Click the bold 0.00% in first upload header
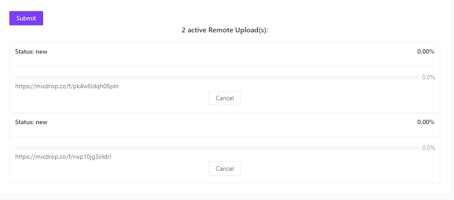The height and width of the screenshot is (200, 454). pos(426,51)
